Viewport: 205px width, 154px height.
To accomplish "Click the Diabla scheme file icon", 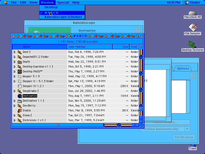I will [20, 111].
